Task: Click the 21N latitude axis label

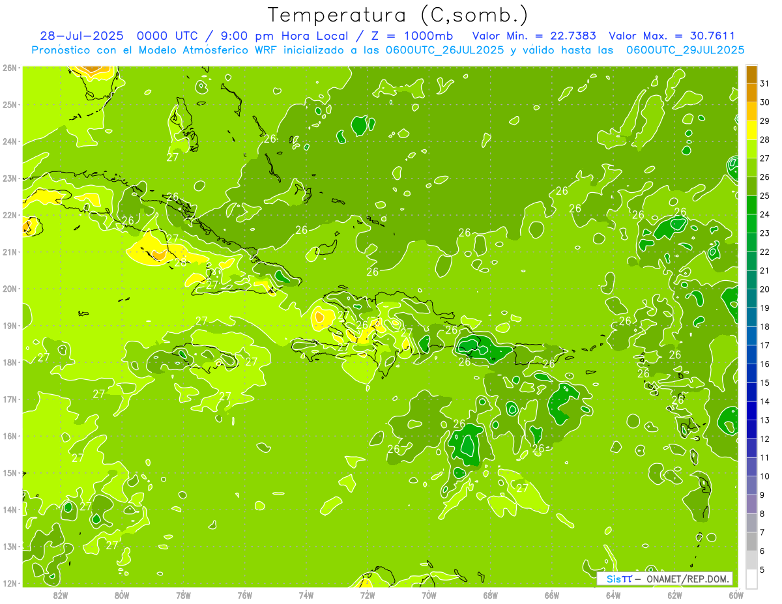Action: pyautogui.click(x=10, y=252)
